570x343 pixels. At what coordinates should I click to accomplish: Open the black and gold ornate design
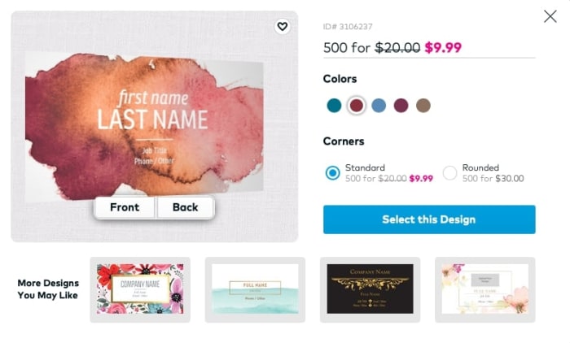[x=370, y=289]
